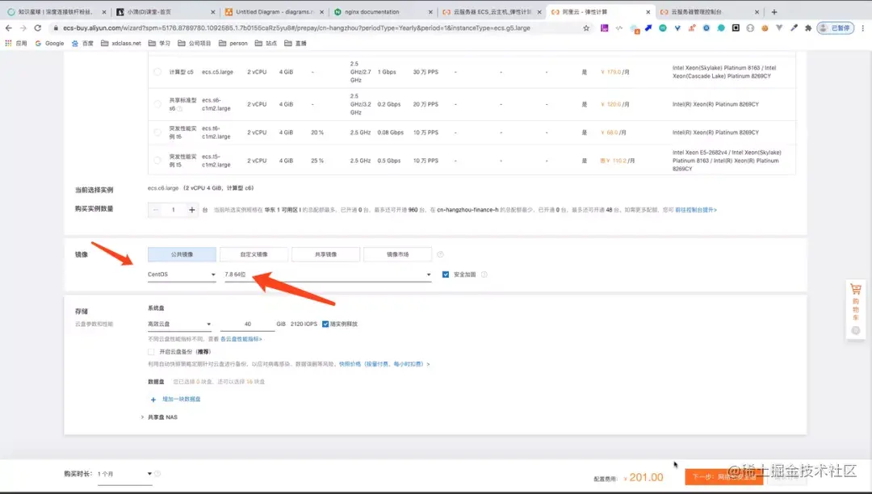
Task: Decrease instance quantity with the minus button
Action: 155,210
